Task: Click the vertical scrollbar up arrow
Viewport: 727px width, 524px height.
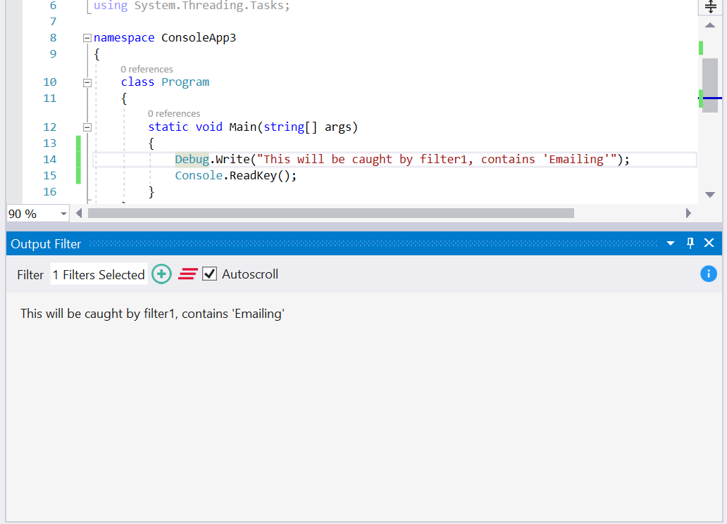Action: pyautogui.click(x=710, y=25)
